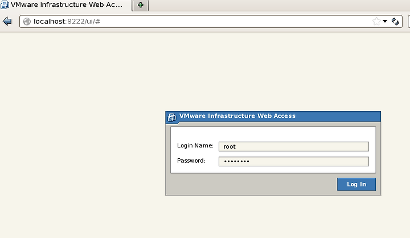Select the VMware Infrastructure Web Access tab
Viewport: 410px width, 238px height.
pyautogui.click(x=66, y=5)
